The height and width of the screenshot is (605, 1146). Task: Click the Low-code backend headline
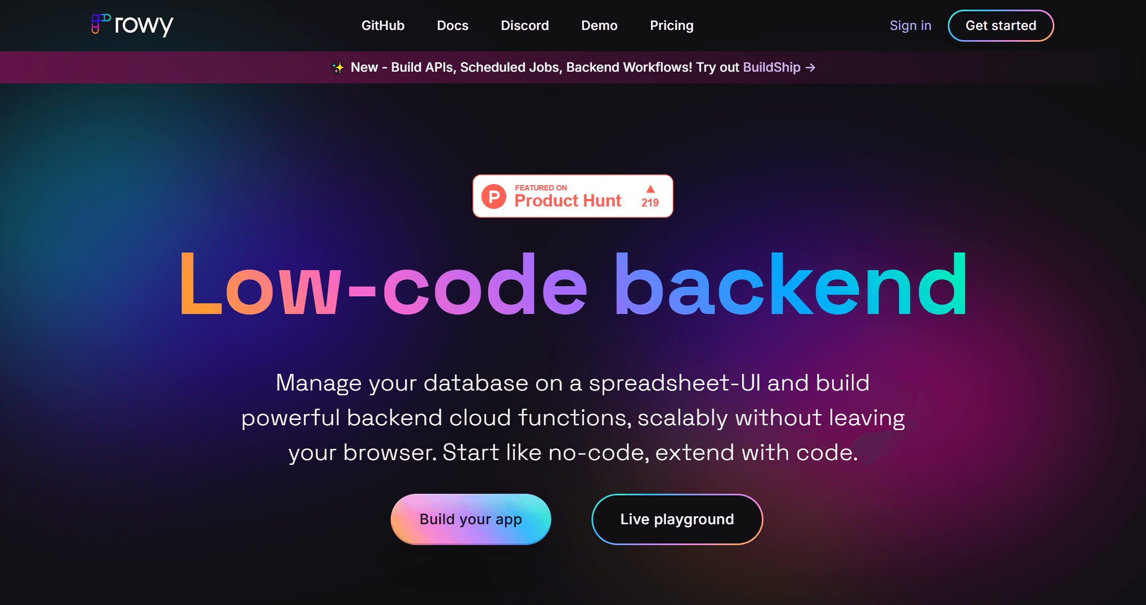point(573,284)
